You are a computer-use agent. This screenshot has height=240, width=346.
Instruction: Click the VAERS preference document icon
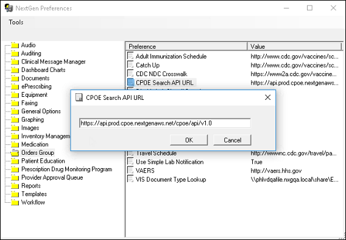pos(130,171)
